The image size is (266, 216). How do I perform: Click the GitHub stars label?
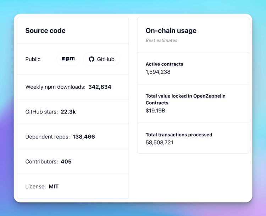point(41,112)
